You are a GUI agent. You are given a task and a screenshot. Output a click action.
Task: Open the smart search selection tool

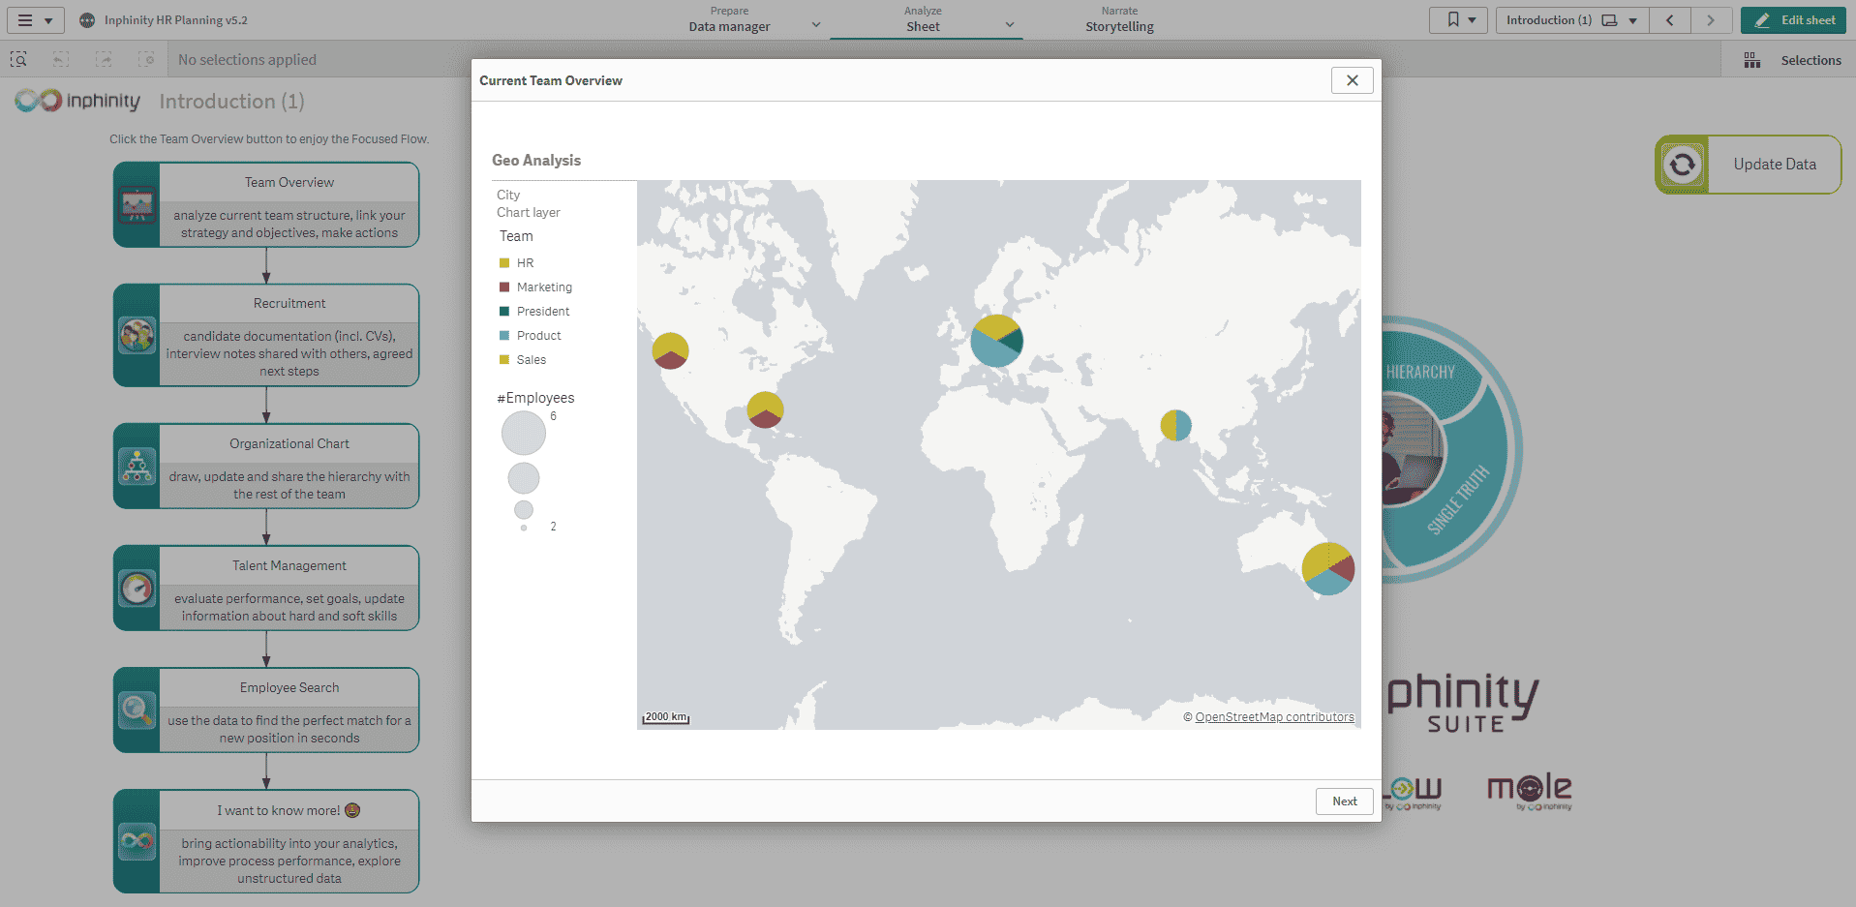[18, 60]
